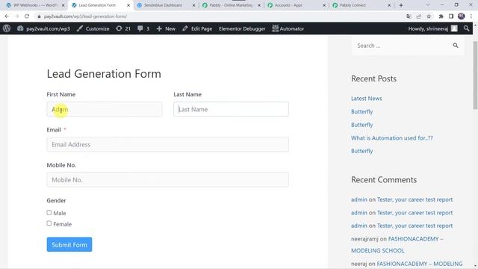
Task: Click Edit Page in admin bar
Action: [197, 28]
